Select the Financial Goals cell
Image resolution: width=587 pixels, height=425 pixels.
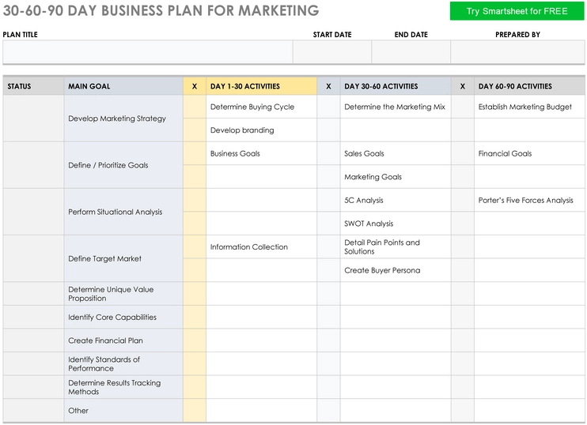[x=529, y=153]
